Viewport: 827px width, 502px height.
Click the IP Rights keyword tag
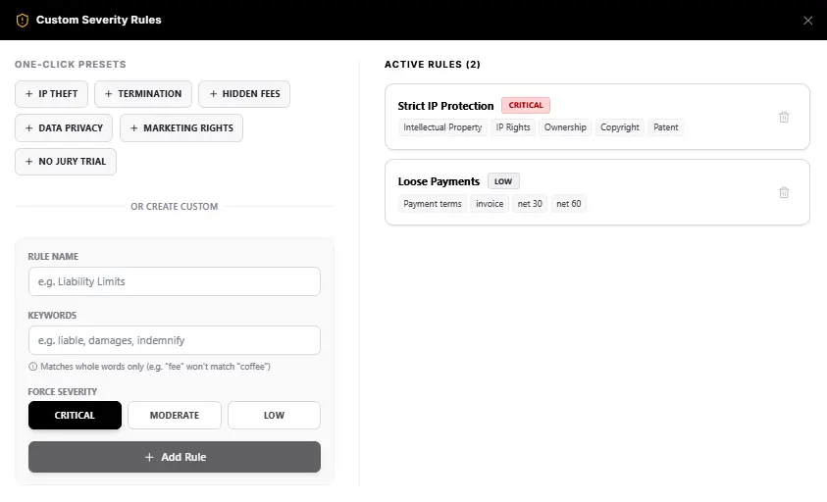click(513, 127)
